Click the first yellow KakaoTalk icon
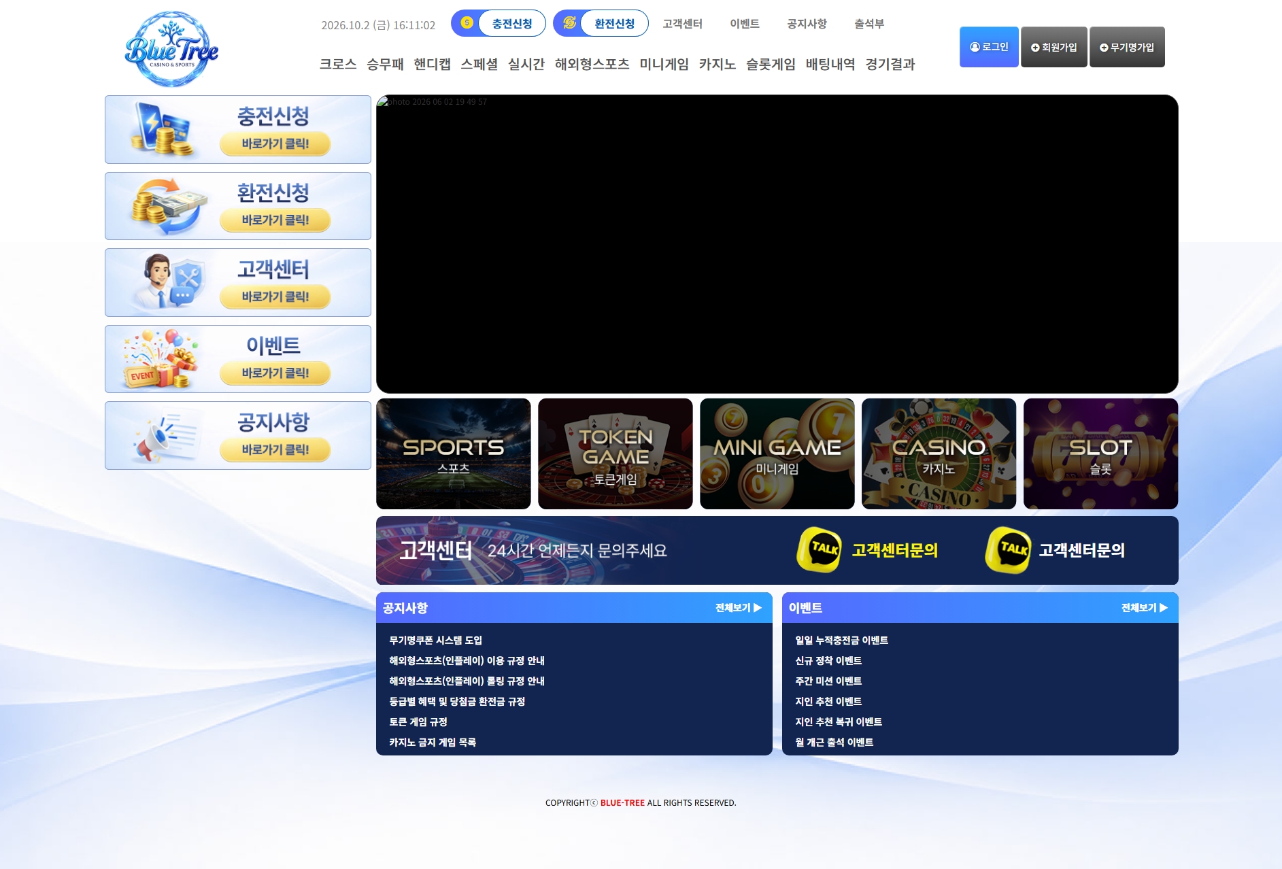The height and width of the screenshot is (869, 1282). point(820,550)
